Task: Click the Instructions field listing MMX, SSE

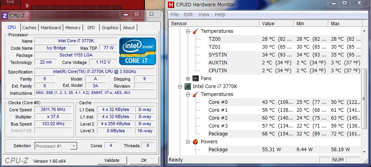Action: click(95, 93)
